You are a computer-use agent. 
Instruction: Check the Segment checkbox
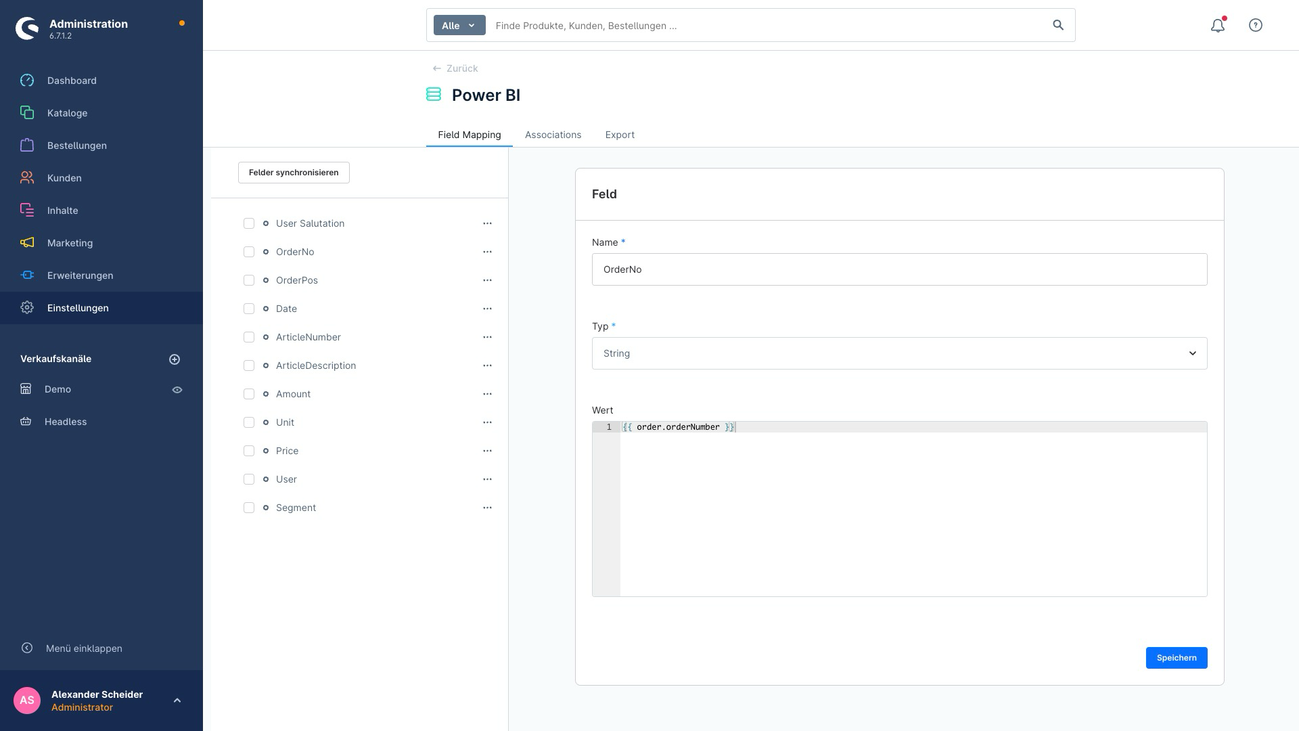click(x=249, y=508)
